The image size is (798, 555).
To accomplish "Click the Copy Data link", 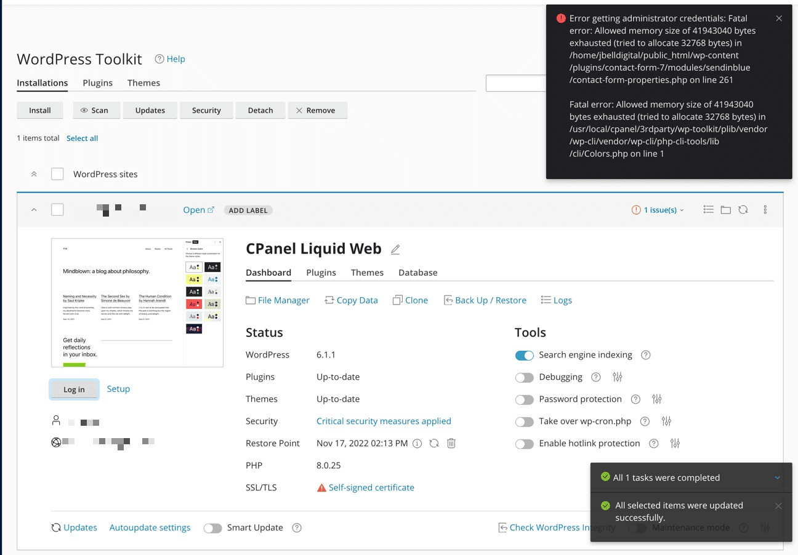I will click(x=351, y=300).
